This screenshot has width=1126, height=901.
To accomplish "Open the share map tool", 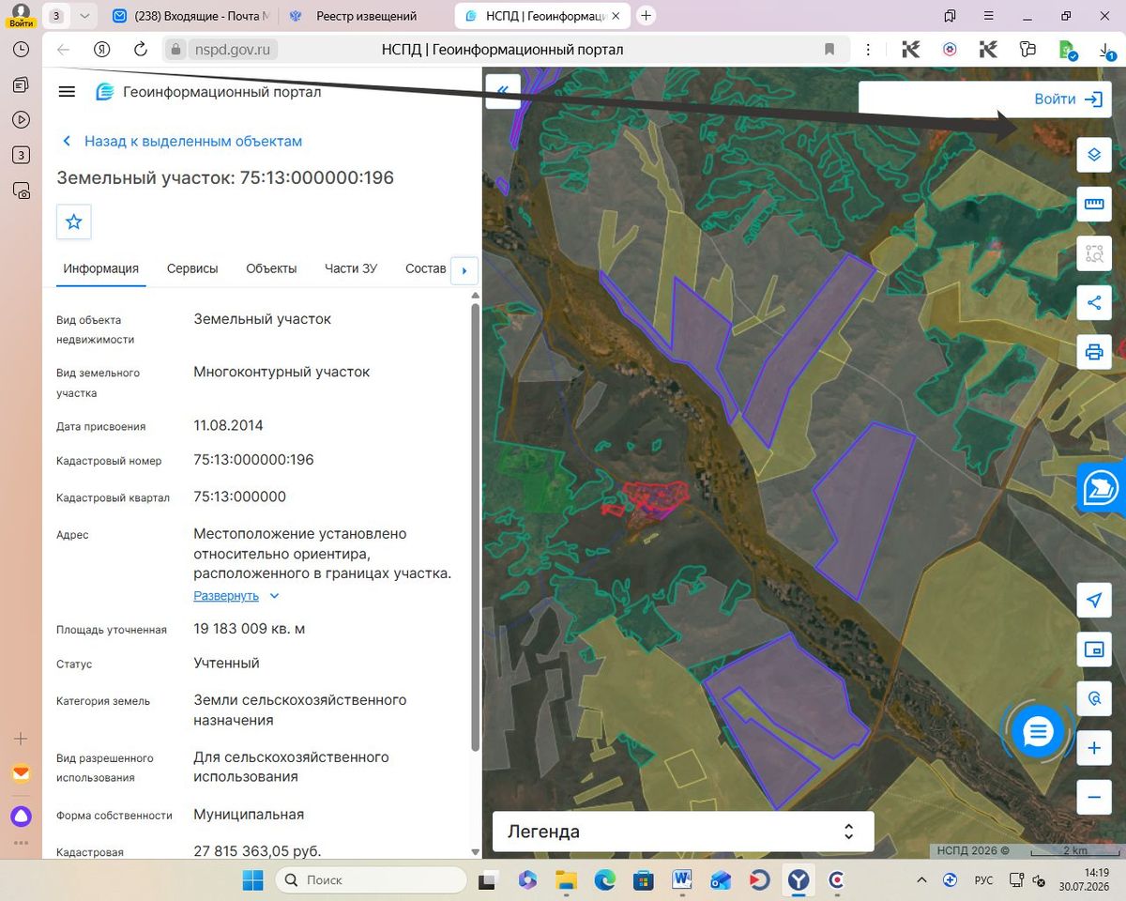I will click(x=1094, y=302).
